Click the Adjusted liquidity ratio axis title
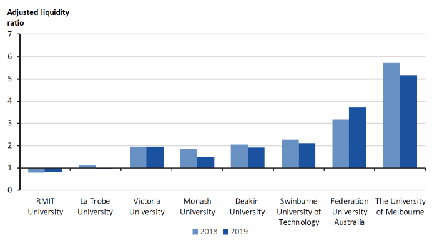The image size is (437, 246). [38, 17]
